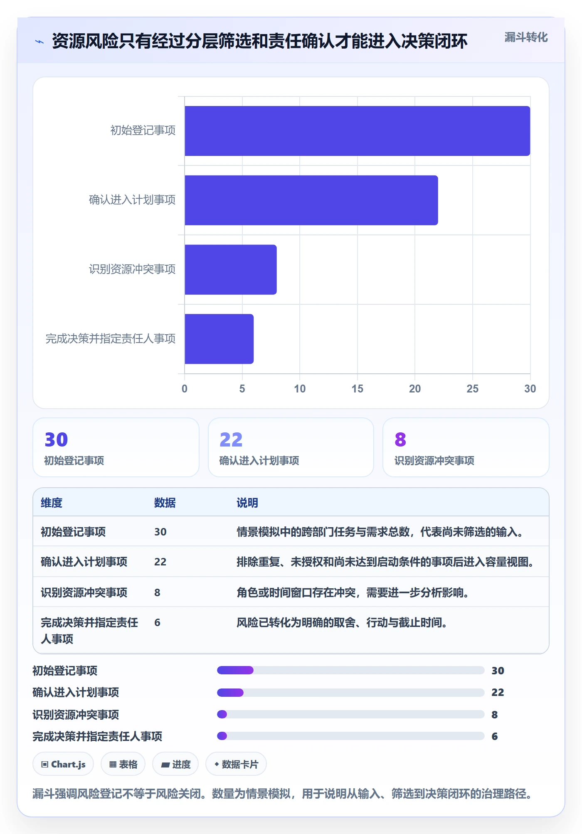Click table value 22 in 数据 column
Viewport: 582px width, 834px height.
click(x=160, y=562)
